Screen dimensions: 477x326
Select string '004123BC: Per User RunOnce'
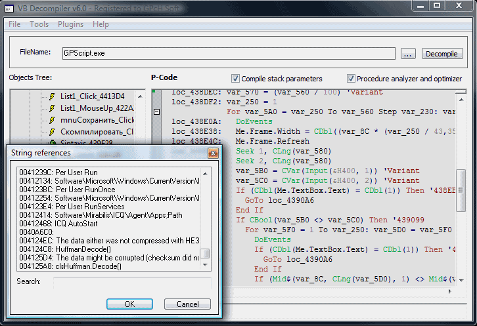(x=67, y=190)
